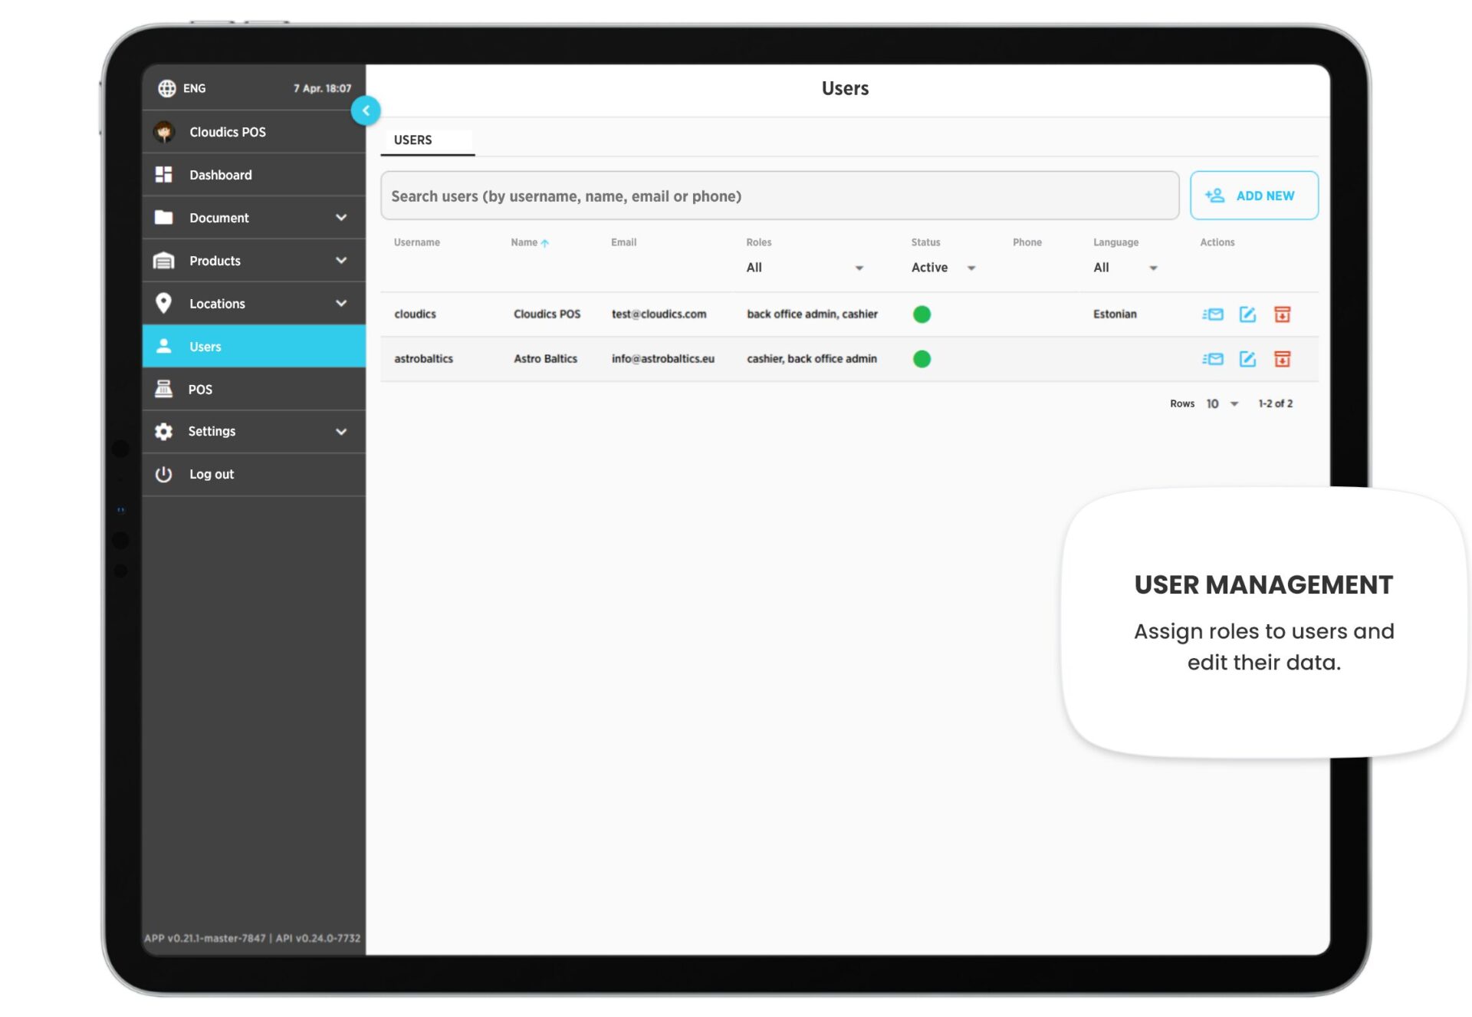Collapse sidebar with the blue arrow button
This screenshot has height=1017, width=1472.
366,110
